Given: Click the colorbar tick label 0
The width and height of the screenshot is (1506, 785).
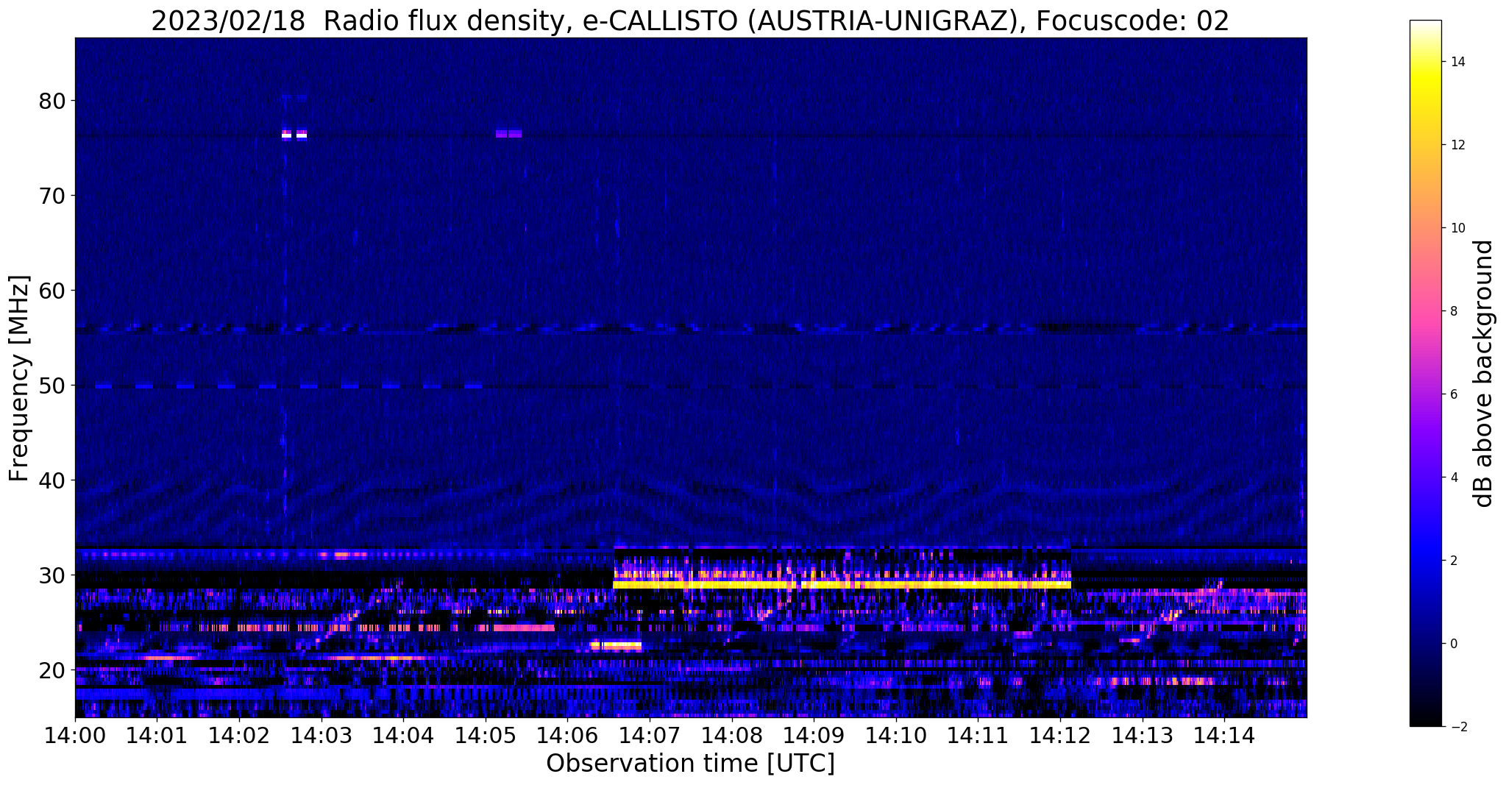Looking at the screenshot, I should click(1454, 644).
